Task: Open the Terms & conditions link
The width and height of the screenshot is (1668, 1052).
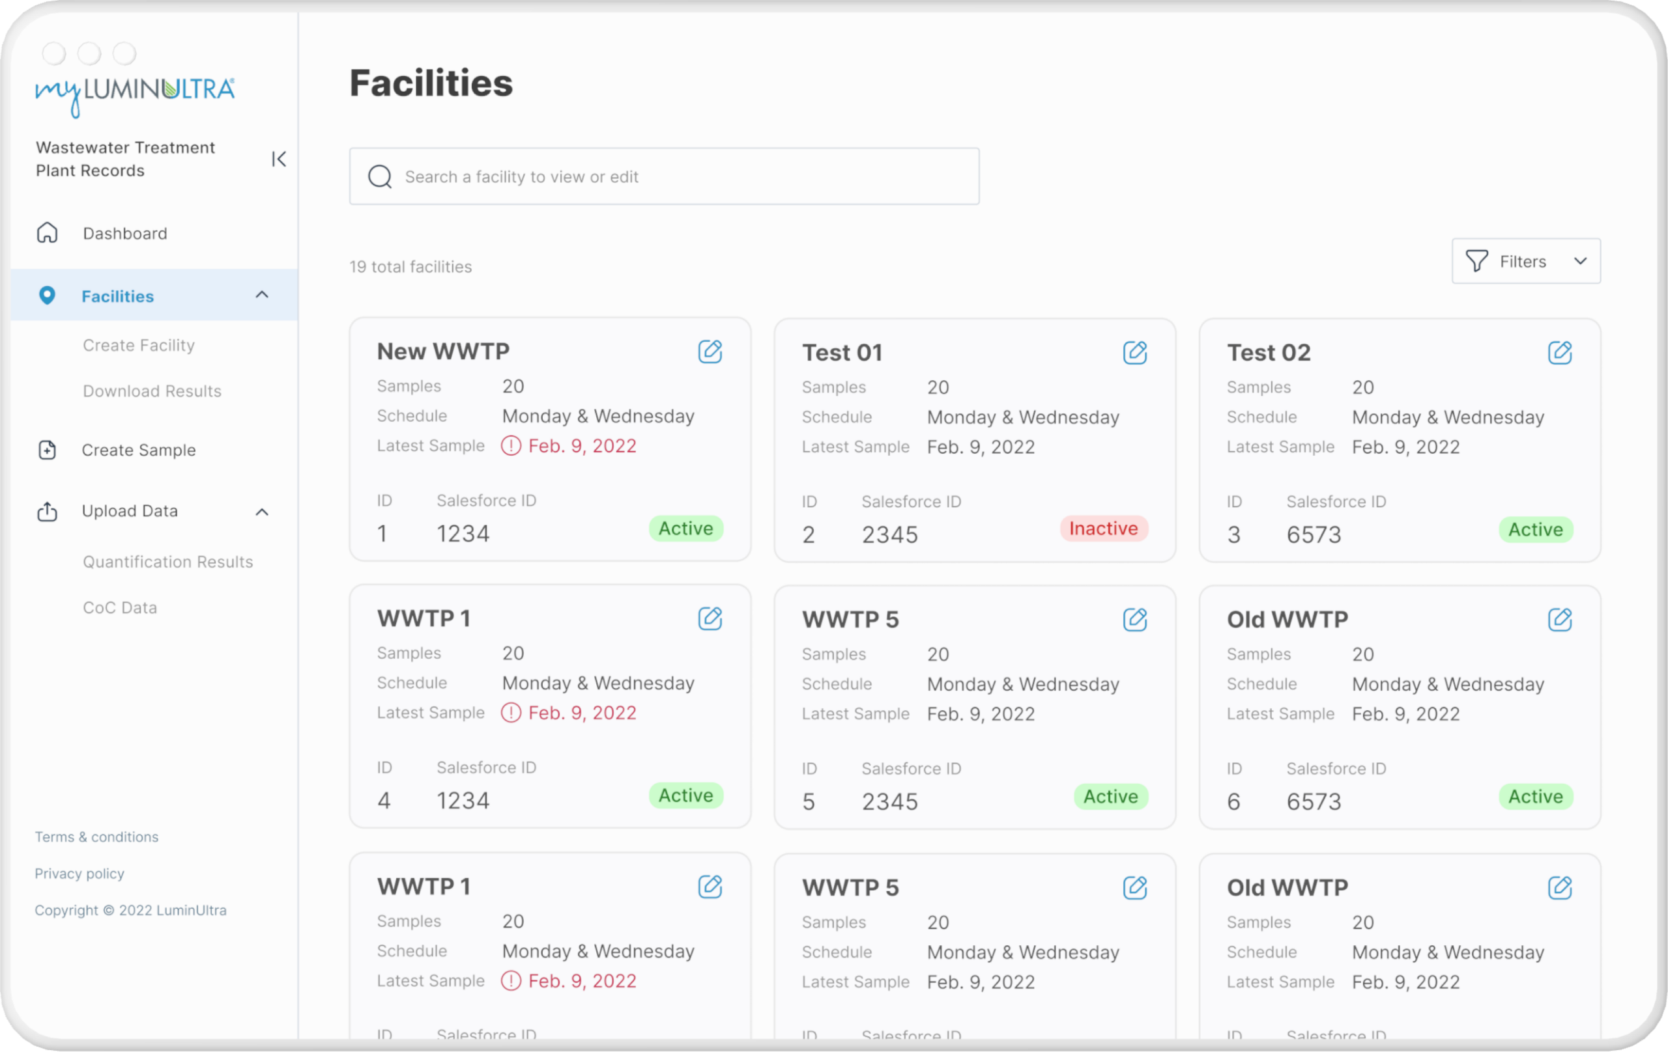Action: [x=96, y=837]
